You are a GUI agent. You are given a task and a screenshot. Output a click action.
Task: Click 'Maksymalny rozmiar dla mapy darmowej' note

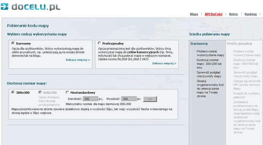point(98,104)
